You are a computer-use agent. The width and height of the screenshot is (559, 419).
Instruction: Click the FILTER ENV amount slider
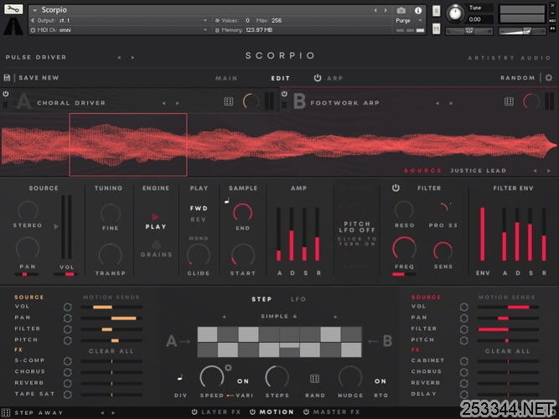(x=483, y=235)
